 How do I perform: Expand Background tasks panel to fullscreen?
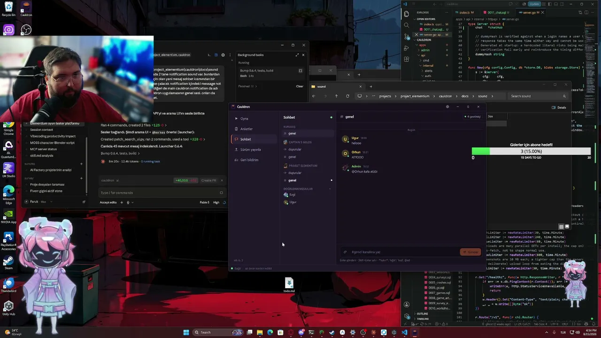click(x=297, y=55)
